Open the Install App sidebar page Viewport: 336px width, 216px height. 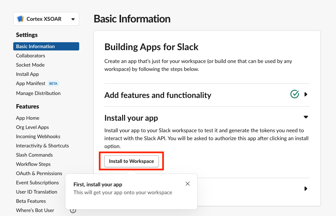click(27, 74)
